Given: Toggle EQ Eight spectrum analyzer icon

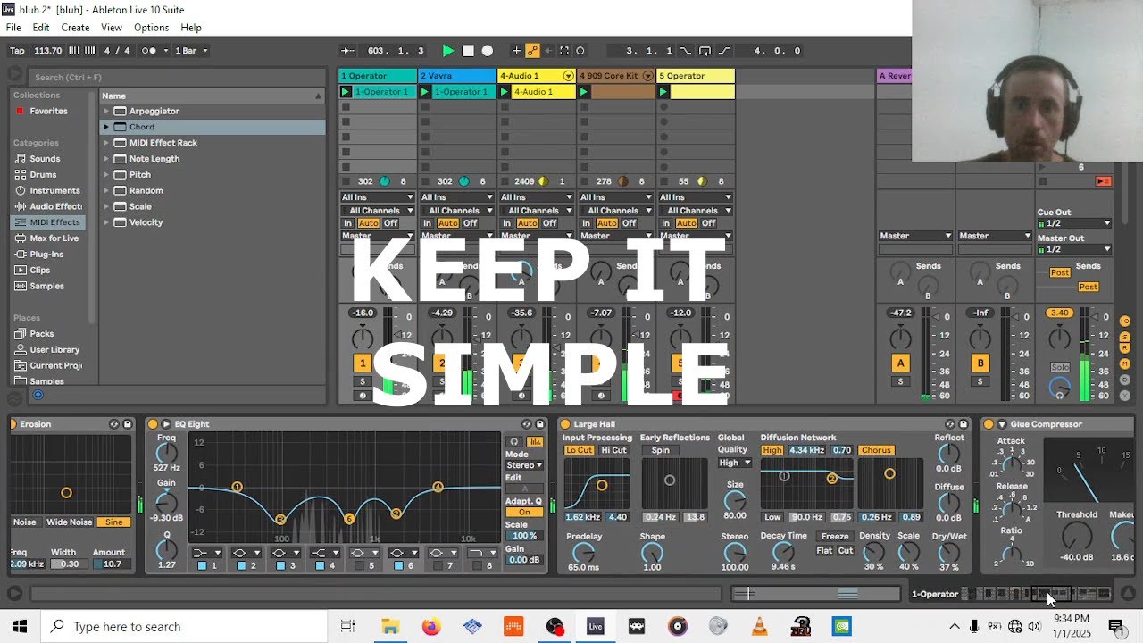Looking at the screenshot, I should [535, 441].
